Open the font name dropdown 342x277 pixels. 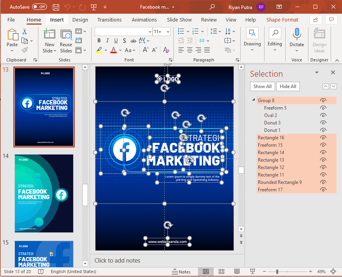(150, 32)
